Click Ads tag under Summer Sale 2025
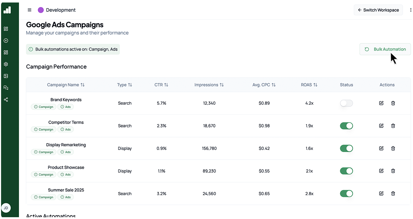Image resolution: width=413 pixels, height=219 pixels. click(x=65, y=197)
